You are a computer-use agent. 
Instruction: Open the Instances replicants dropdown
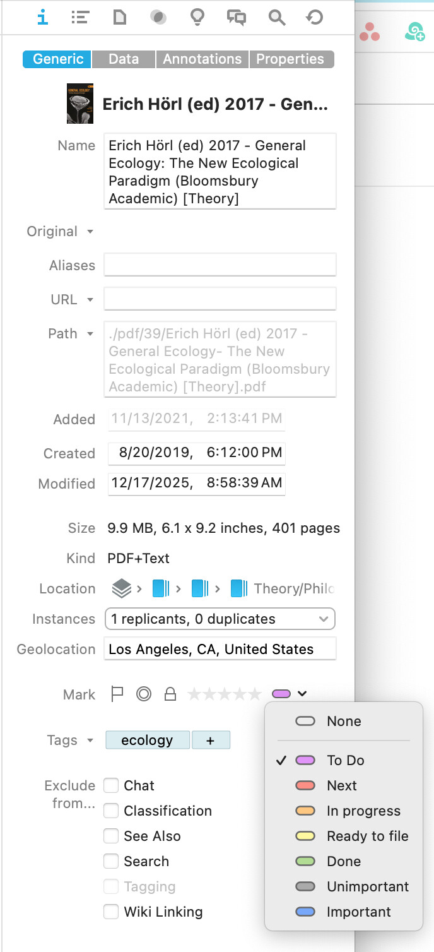click(x=220, y=619)
